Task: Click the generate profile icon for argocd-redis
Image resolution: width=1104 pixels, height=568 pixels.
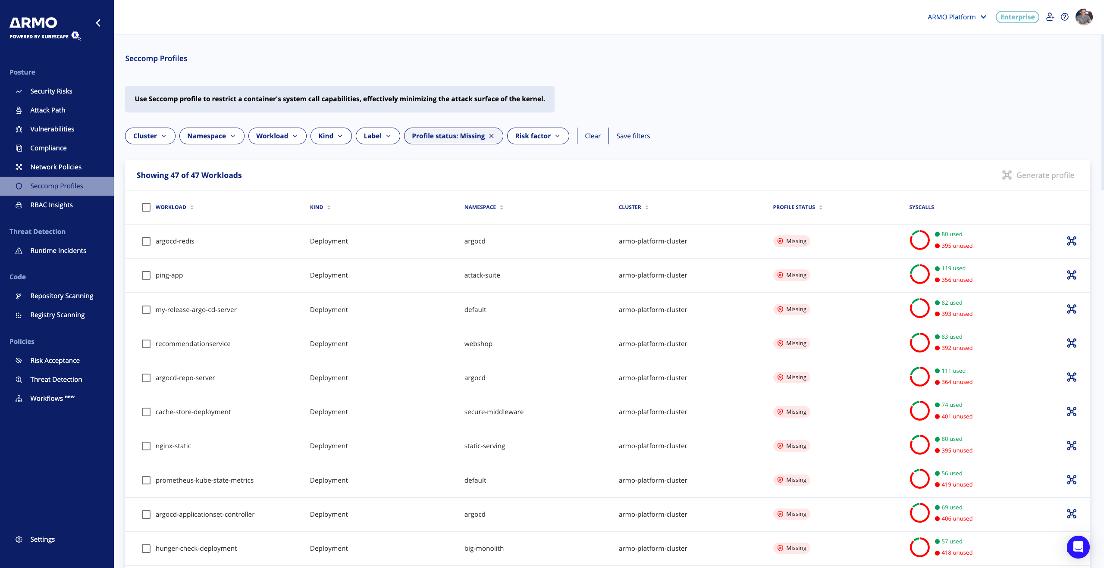Action: click(1071, 241)
